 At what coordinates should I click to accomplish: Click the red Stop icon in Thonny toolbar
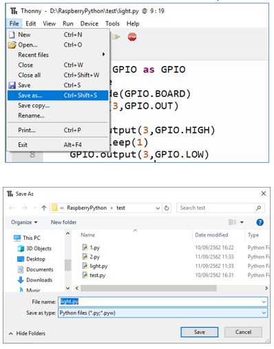(x=132, y=36)
